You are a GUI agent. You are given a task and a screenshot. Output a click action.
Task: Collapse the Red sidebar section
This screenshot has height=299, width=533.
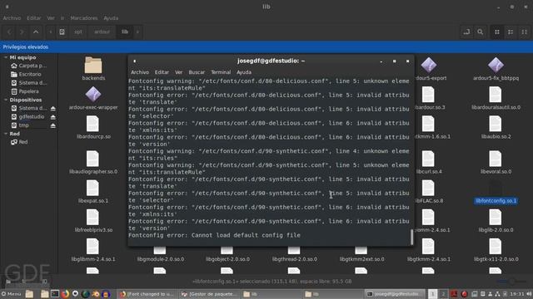pyautogui.click(x=6, y=134)
